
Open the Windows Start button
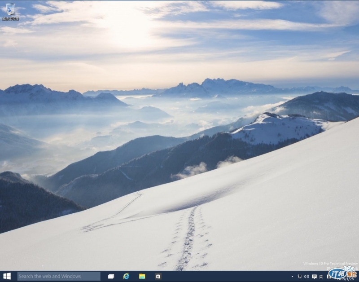(7, 276)
